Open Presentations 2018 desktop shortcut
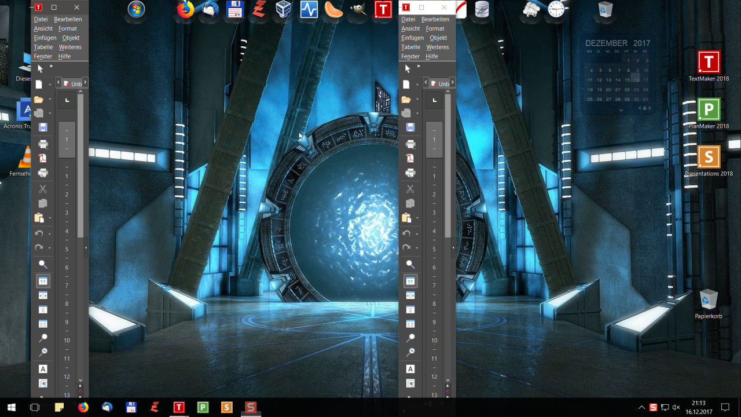This screenshot has width=741, height=417. [x=709, y=161]
